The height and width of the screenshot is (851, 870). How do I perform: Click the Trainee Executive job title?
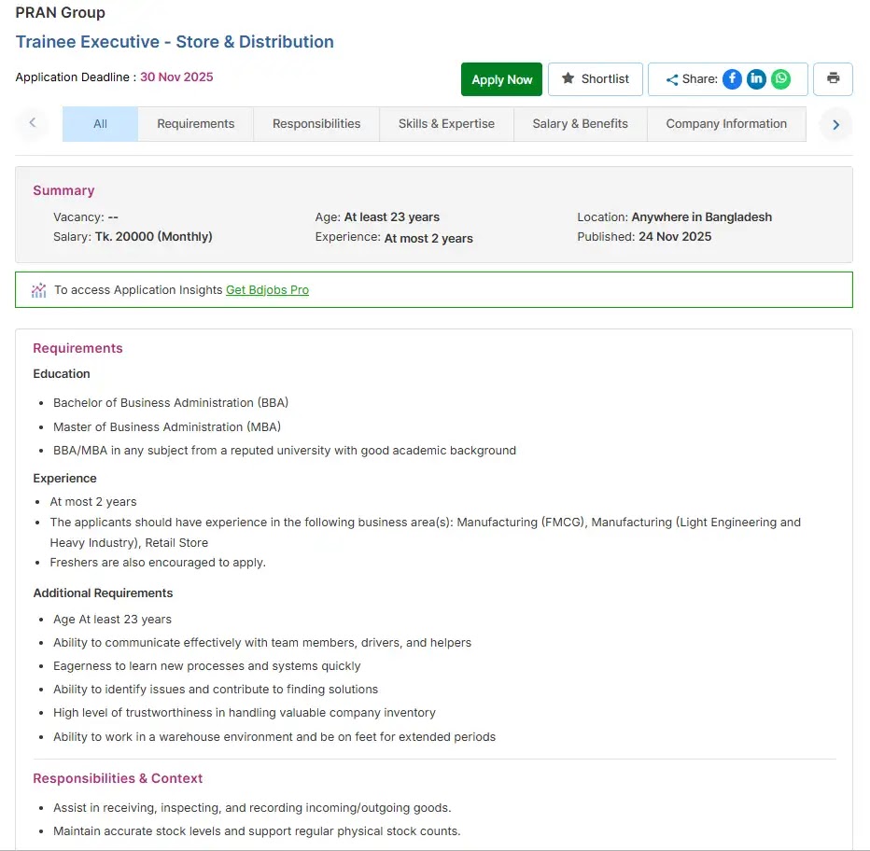(x=175, y=42)
